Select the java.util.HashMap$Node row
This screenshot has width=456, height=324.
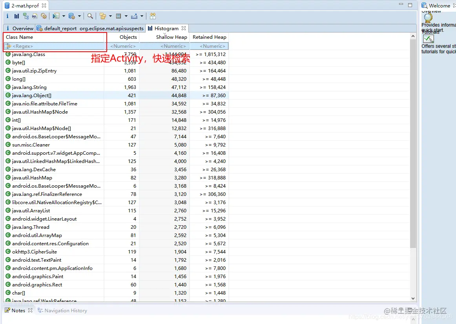coord(116,112)
